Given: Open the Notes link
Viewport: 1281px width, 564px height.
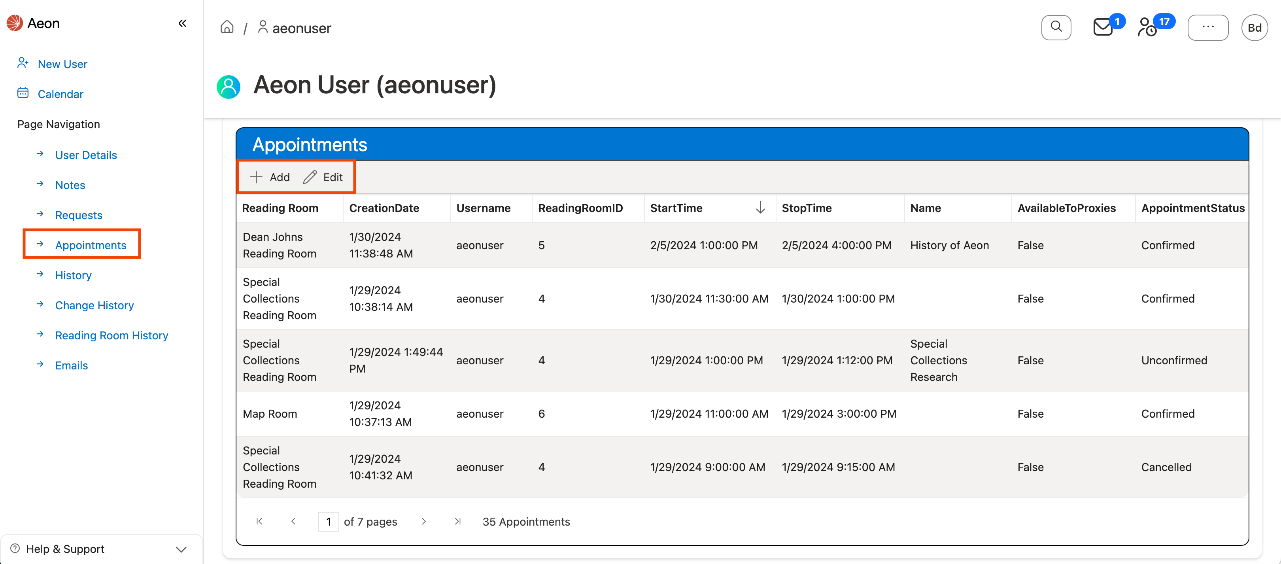Looking at the screenshot, I should tap(70, 185).
